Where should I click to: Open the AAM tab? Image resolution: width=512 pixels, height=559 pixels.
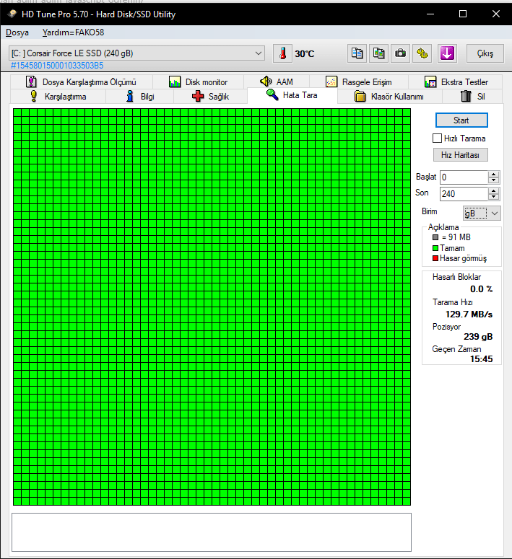point(277,82)
